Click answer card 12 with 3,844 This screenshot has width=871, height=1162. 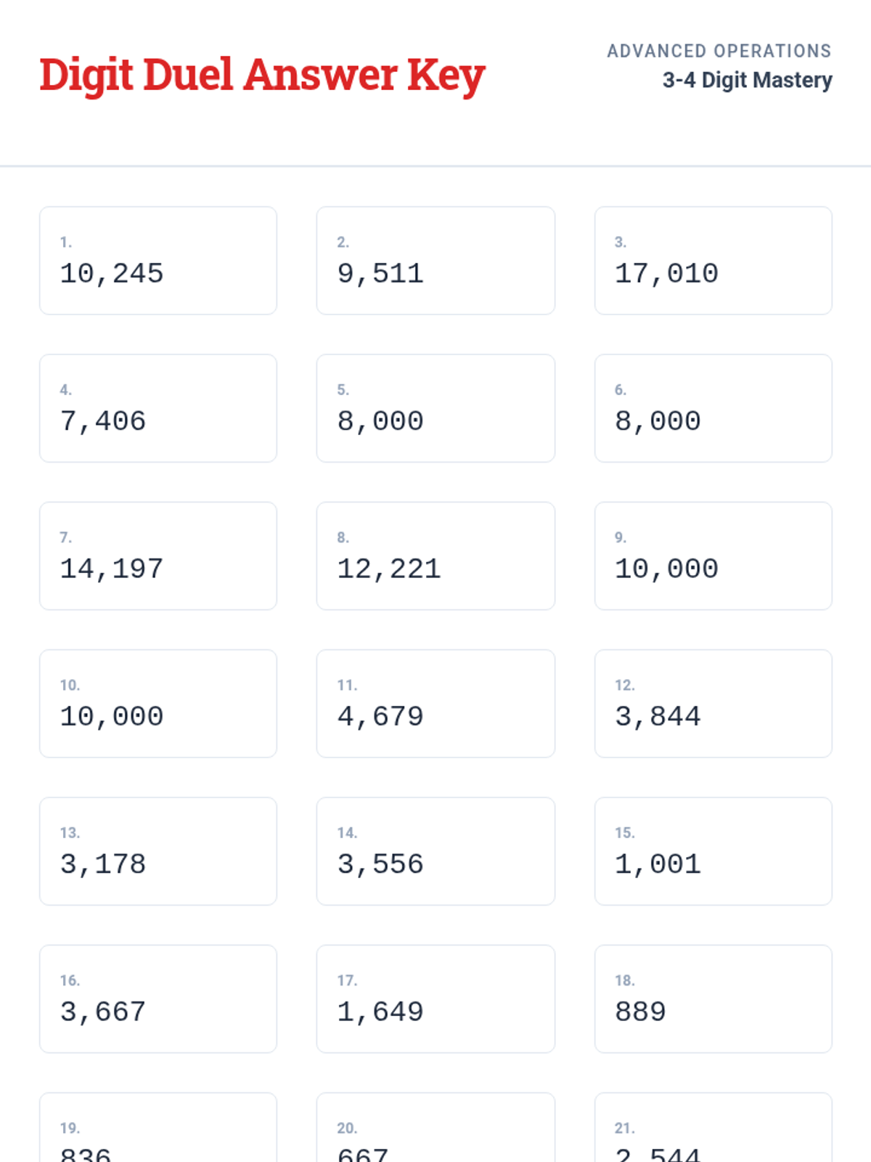pyautogui.click(x=713, y=704)
